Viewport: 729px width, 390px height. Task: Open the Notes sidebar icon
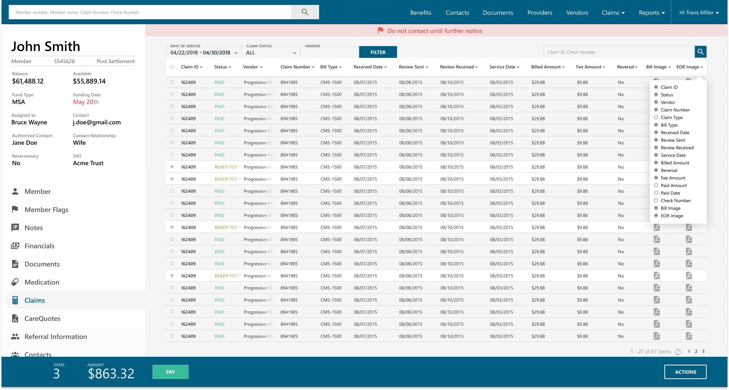pos(15,227)
